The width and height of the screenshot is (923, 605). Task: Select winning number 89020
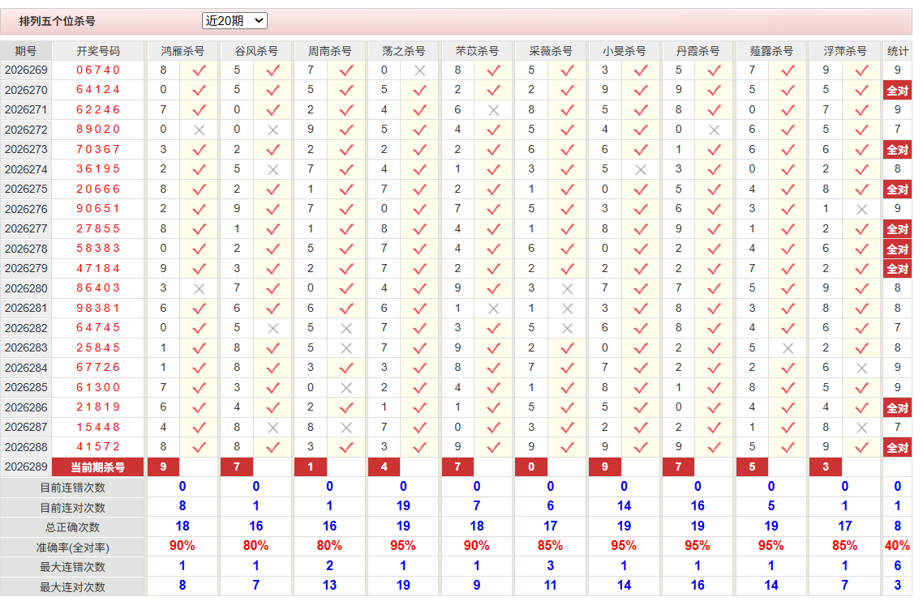click(97, 130)
